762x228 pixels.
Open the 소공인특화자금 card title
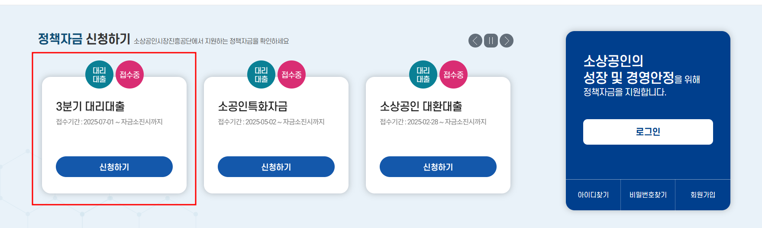[252, 106]
